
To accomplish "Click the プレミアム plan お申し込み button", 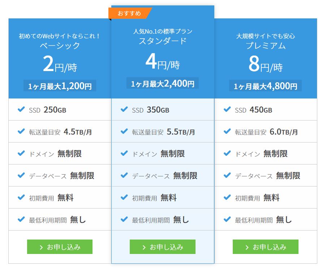I will pyautogui.click(x=266, y=247).
